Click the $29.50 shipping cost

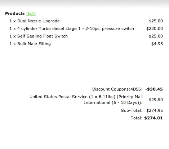click(156, 100)
